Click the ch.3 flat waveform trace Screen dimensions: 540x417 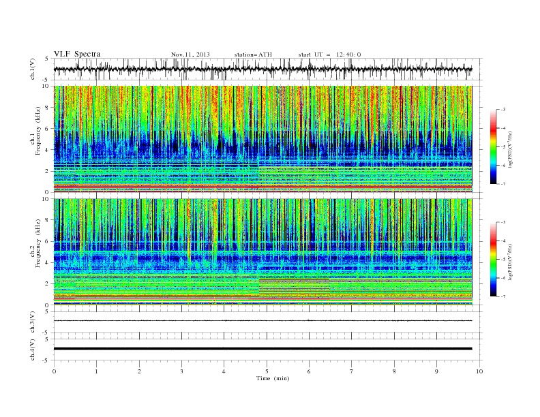(262, 321)
